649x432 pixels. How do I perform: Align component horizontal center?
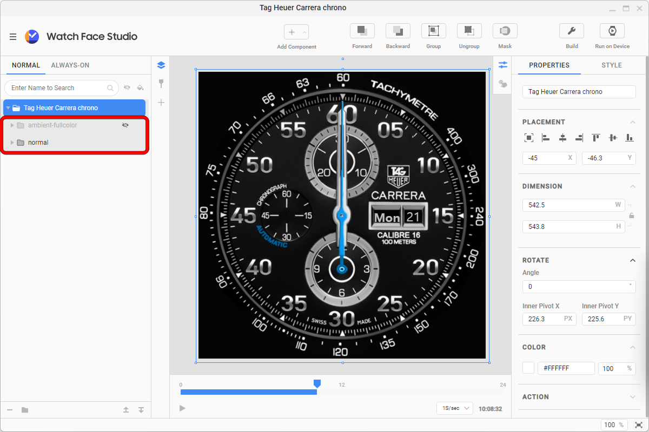point(562,138)
